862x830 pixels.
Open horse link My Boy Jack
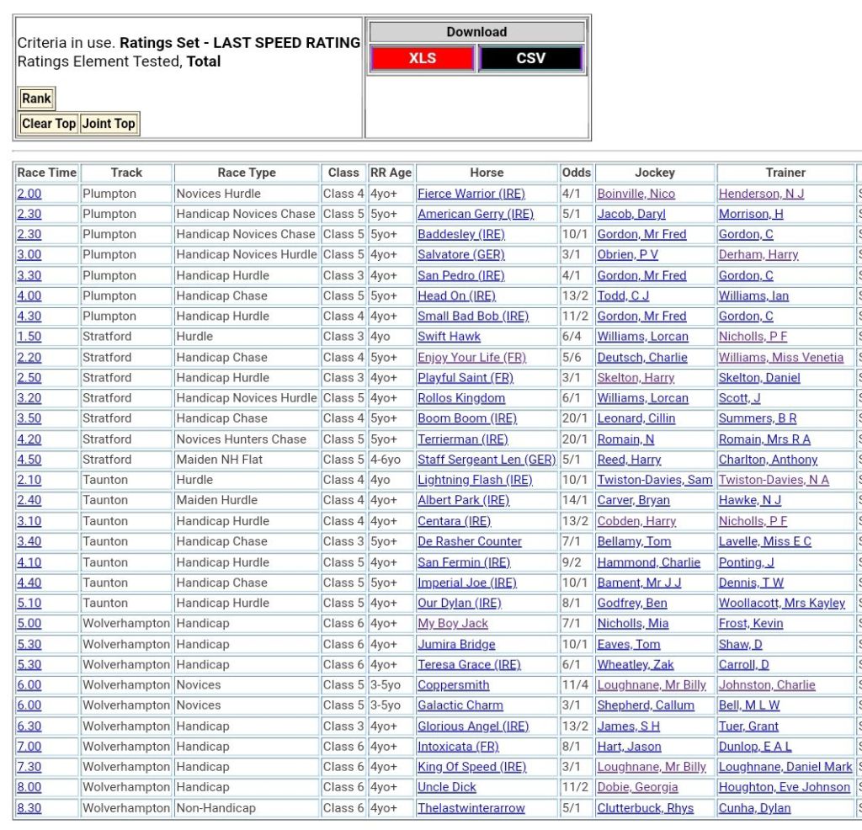coord(453,624)
